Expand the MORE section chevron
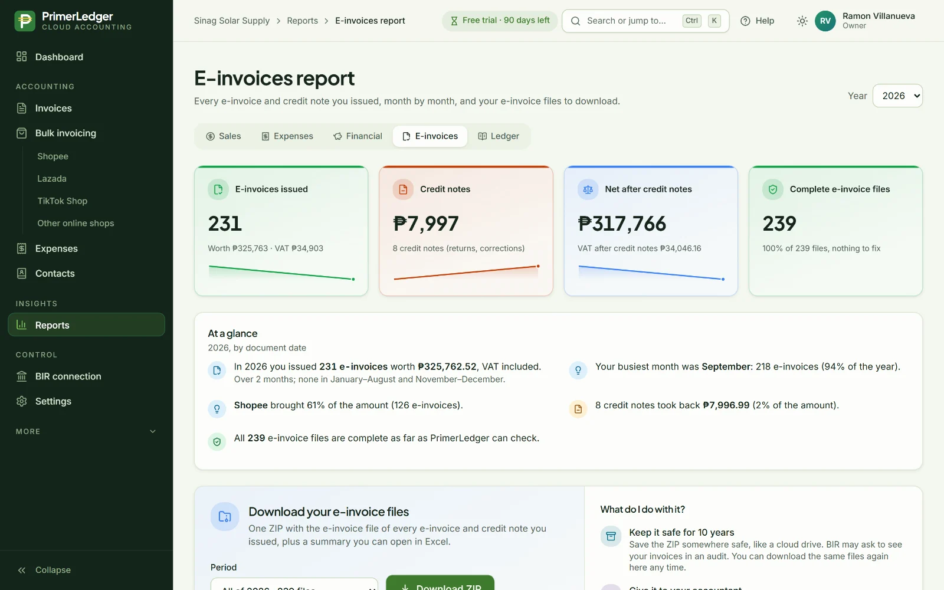This screenshot has width=944, height=590. point(153,431)
